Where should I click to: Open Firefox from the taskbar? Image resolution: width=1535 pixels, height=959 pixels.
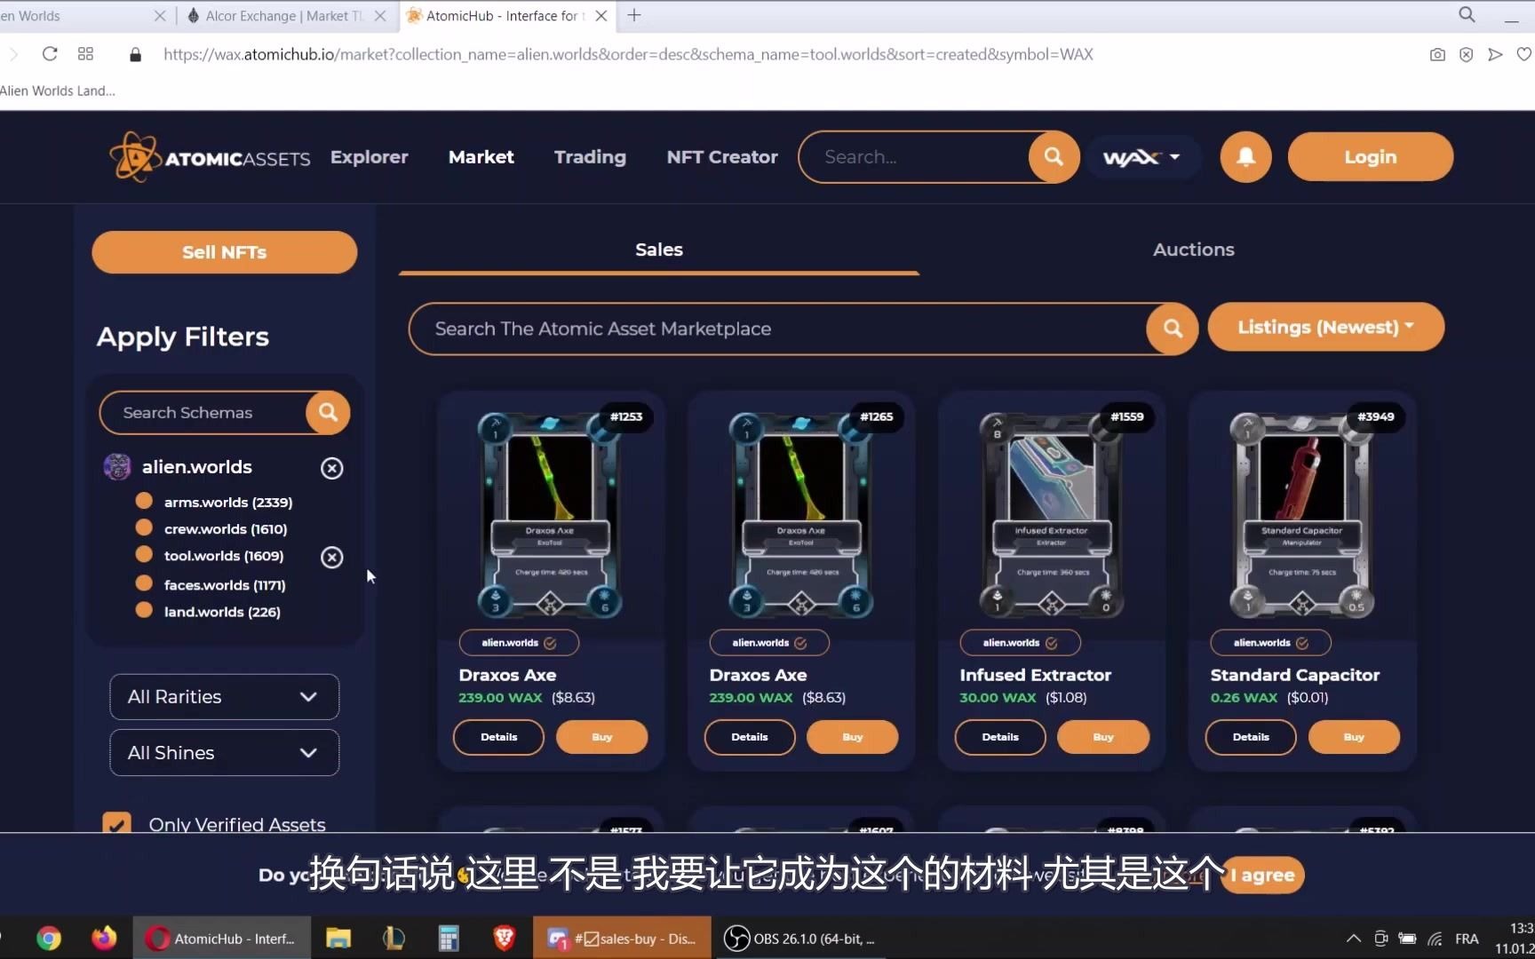[104, 938]
